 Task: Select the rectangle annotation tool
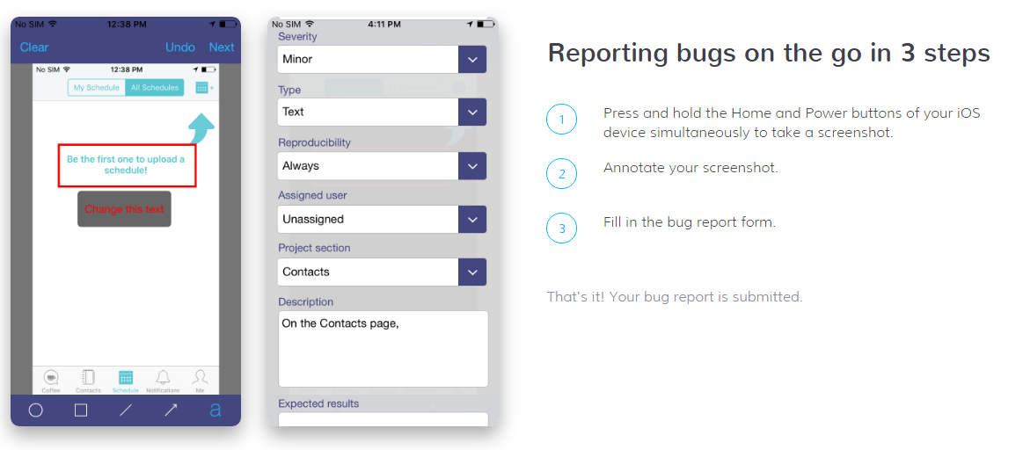point(81,410)
